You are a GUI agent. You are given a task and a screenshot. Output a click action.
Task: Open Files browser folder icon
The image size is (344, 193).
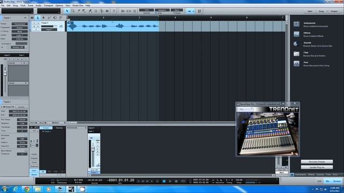point(296,54)
